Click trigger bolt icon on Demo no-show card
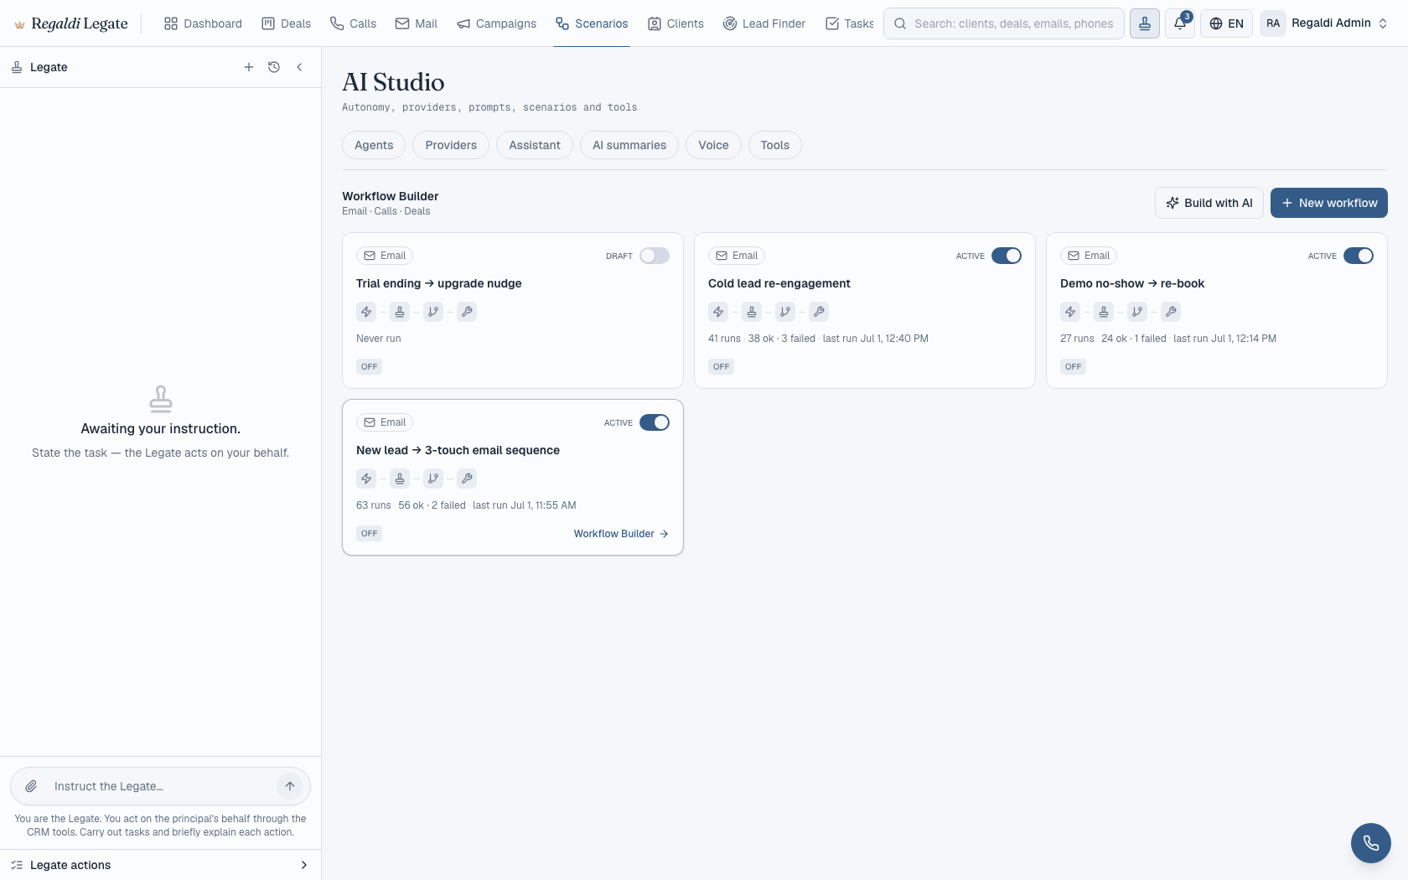The height and width of the screenshot is (880, 1408). tap(1070, 312)
